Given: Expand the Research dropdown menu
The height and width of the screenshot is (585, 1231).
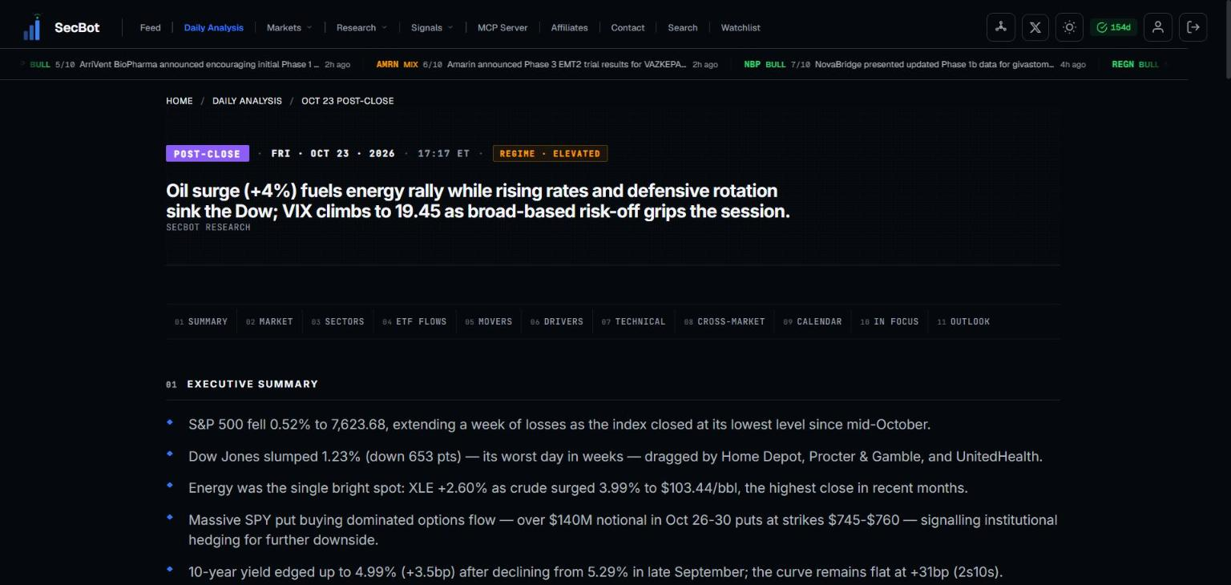Looking at the screenshot, I should tap(361, 27).
